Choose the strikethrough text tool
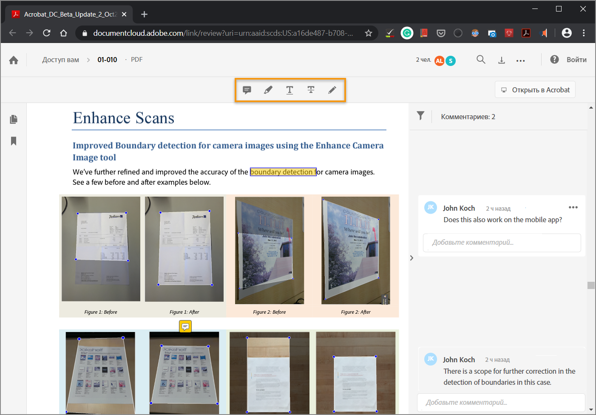This screenshot has height=415, width=596. 311,90
